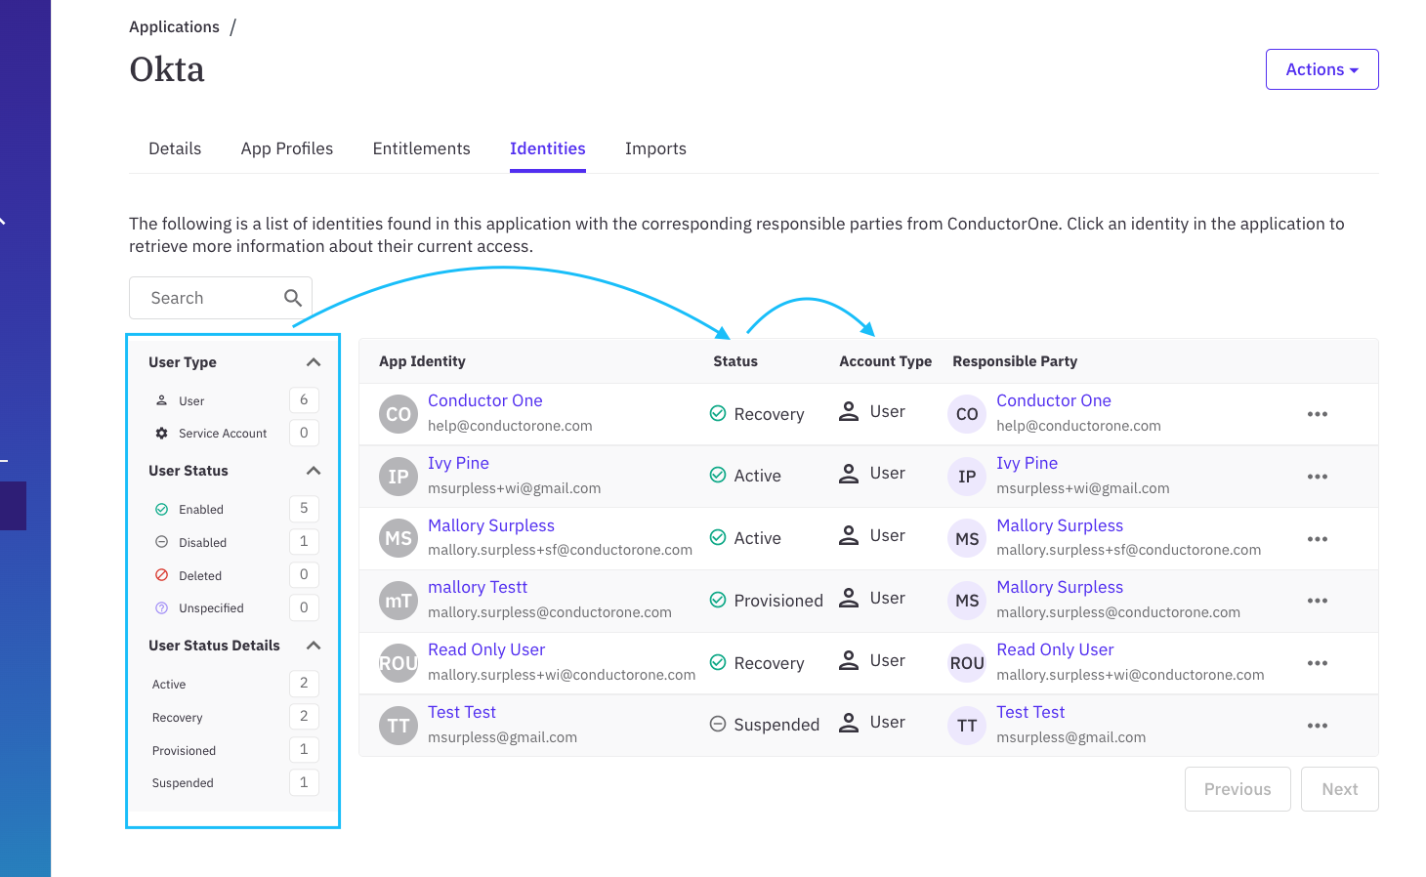
Task: Click the Account Type column header
Action: (885, 361)
